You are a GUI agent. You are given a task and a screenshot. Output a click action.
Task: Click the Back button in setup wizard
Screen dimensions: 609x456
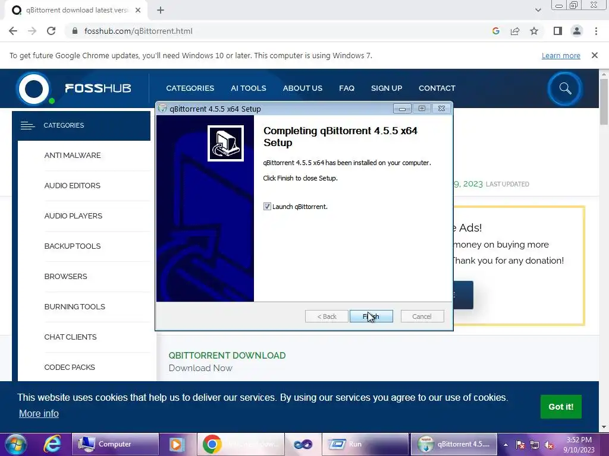327,316
